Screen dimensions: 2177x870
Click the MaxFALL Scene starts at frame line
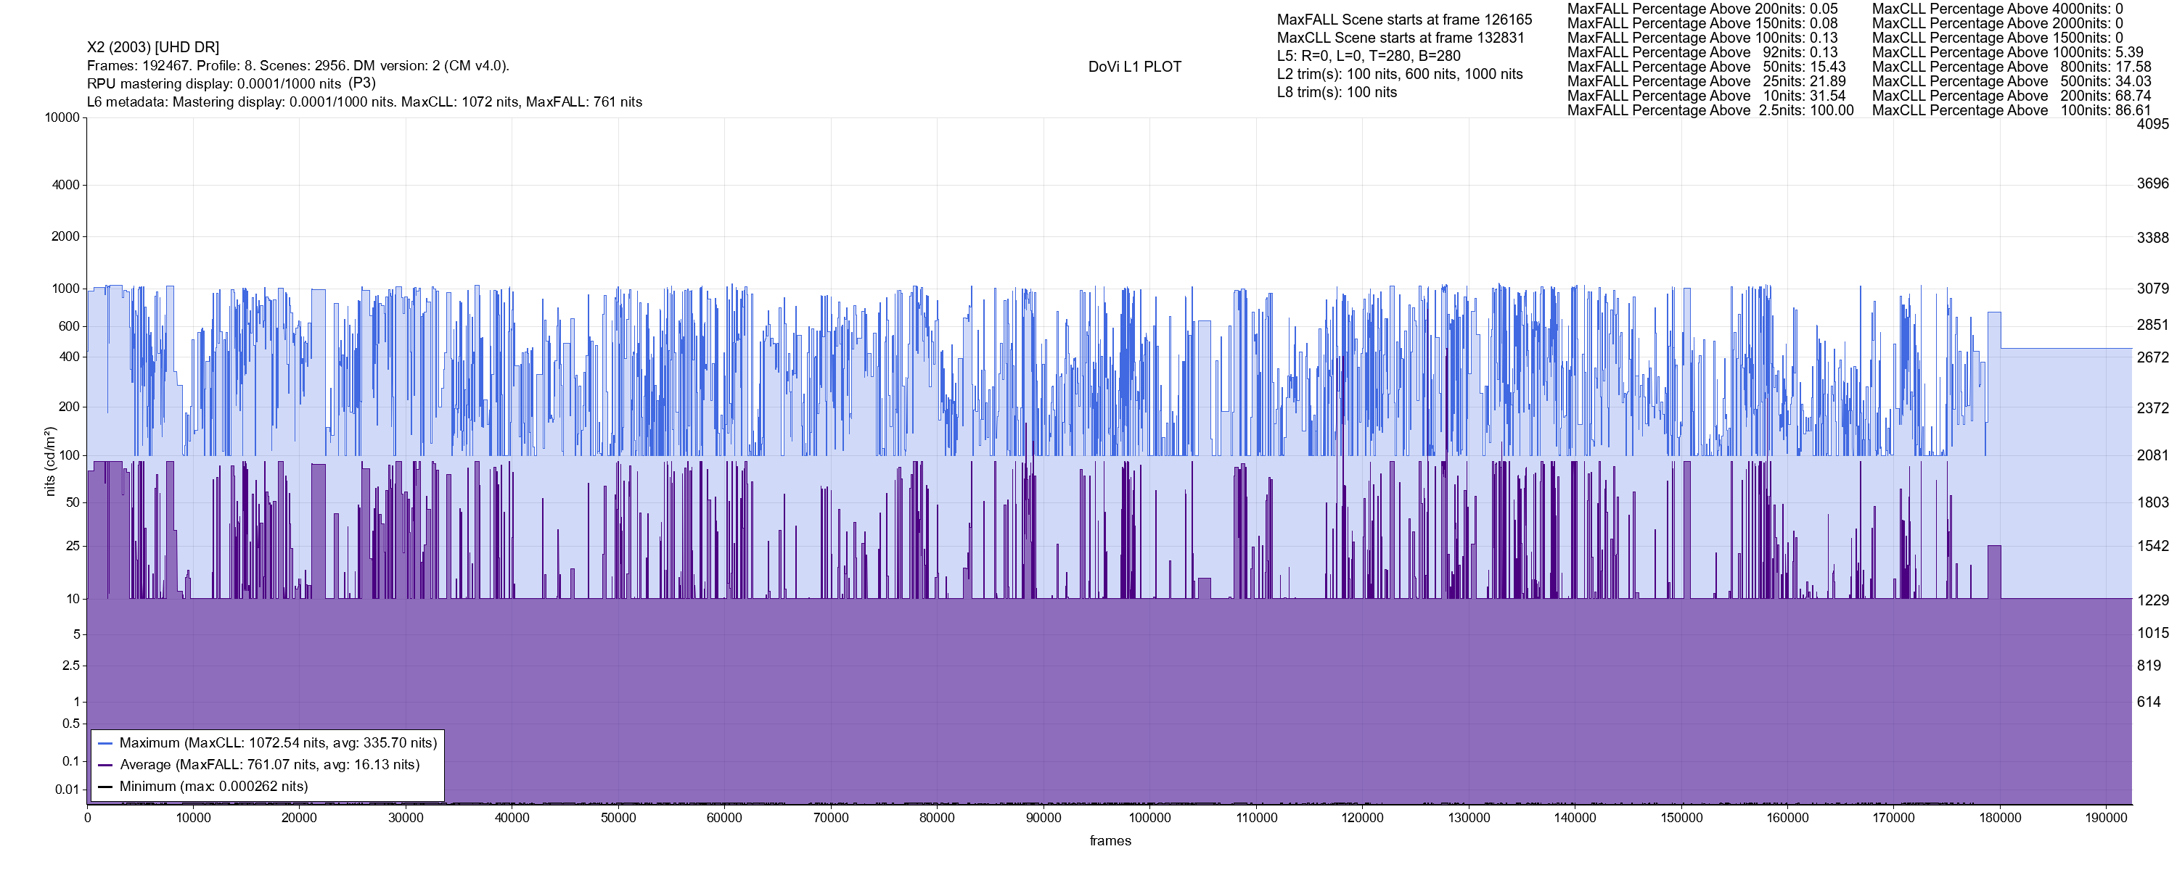pyautogui.click(x=1403, y=20)
